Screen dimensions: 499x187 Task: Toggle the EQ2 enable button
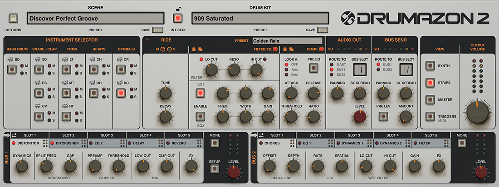(200, 116)
